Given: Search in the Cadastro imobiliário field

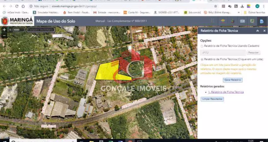Looking at the screenshot, I should (41, 30).
